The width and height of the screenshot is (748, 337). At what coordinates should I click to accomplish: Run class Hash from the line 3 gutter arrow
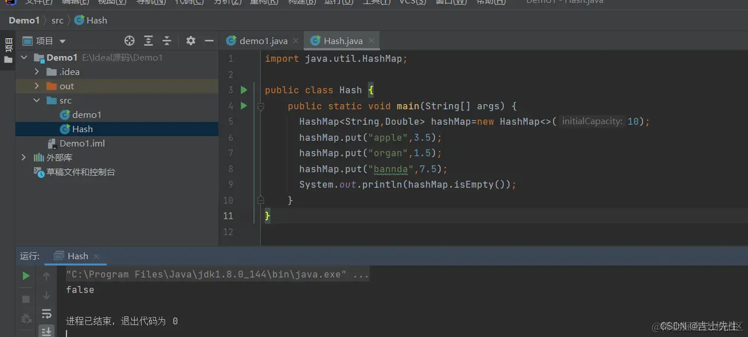[244, 90]
